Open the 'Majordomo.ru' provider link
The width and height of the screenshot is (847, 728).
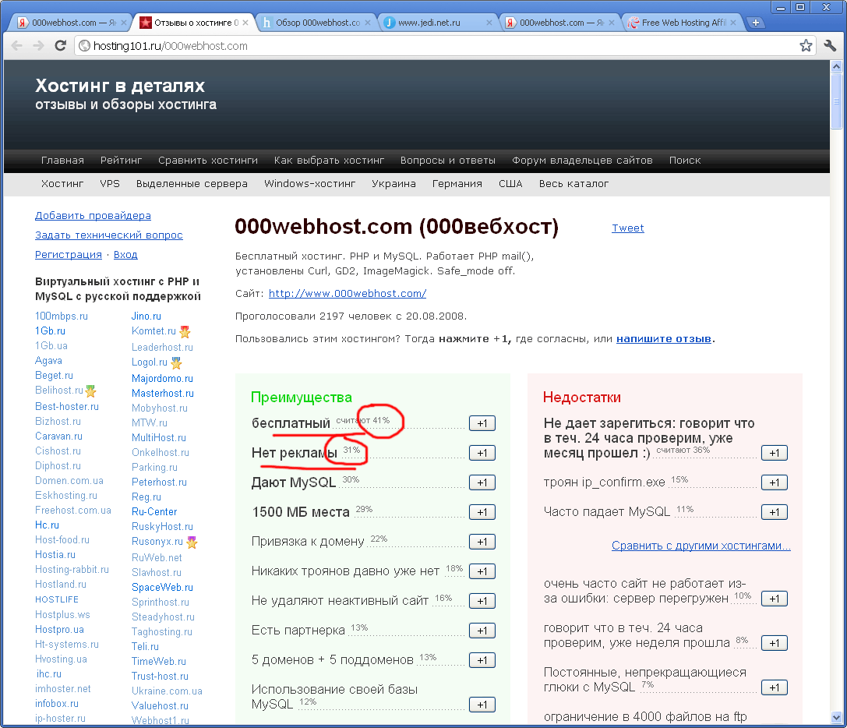point(163,378)
